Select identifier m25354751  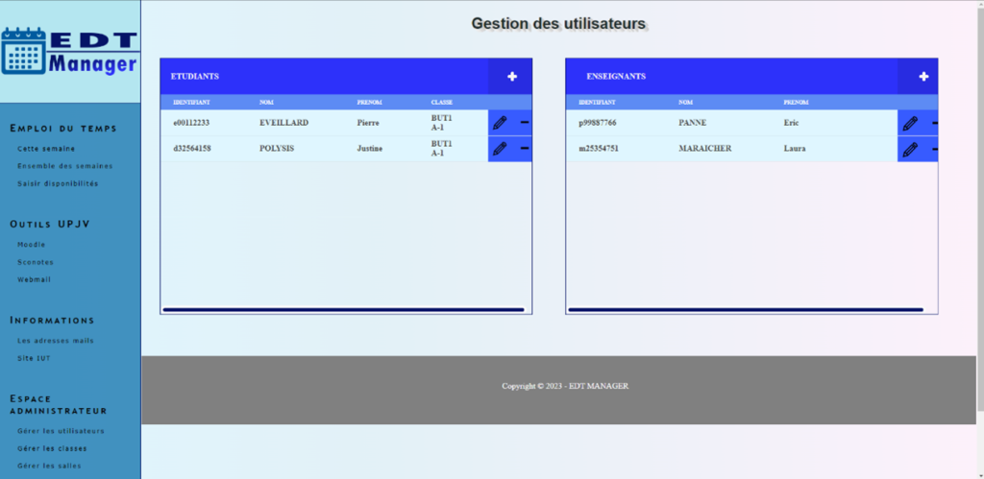click(x=598, y=149)
